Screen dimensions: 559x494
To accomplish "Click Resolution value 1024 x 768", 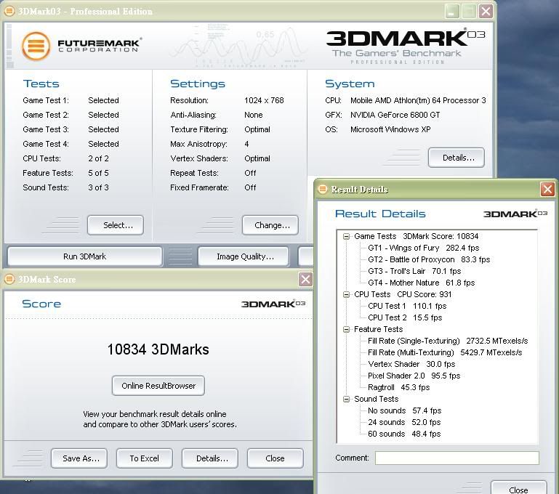I will 264,100.
